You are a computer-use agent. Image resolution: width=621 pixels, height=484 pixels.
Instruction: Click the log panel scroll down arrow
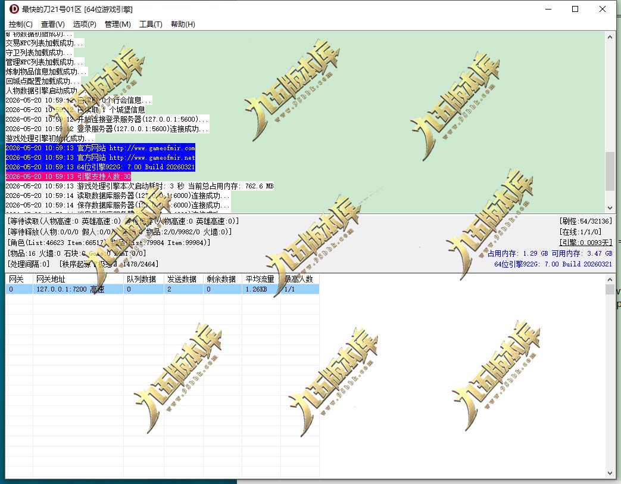coord(610,207)
